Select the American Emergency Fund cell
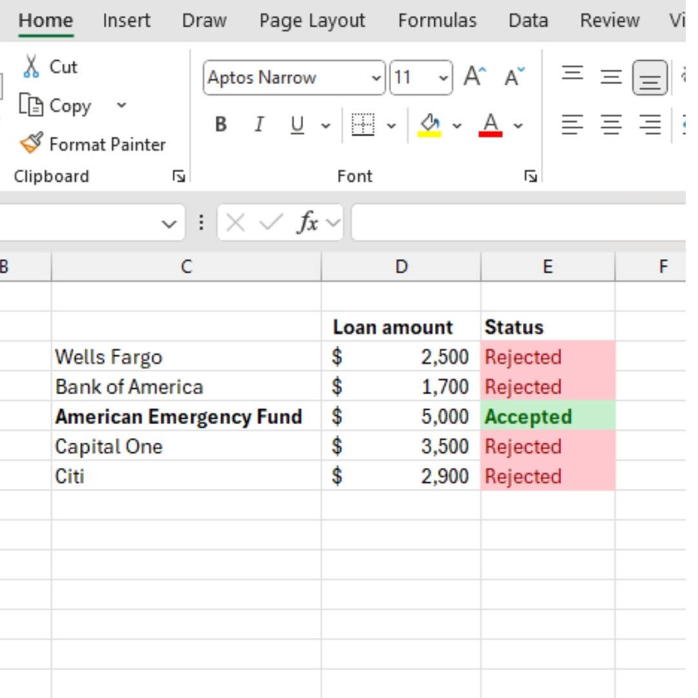The height and width of the screenshot is (698, 698). pyautogui.click(x=186, y=416)
